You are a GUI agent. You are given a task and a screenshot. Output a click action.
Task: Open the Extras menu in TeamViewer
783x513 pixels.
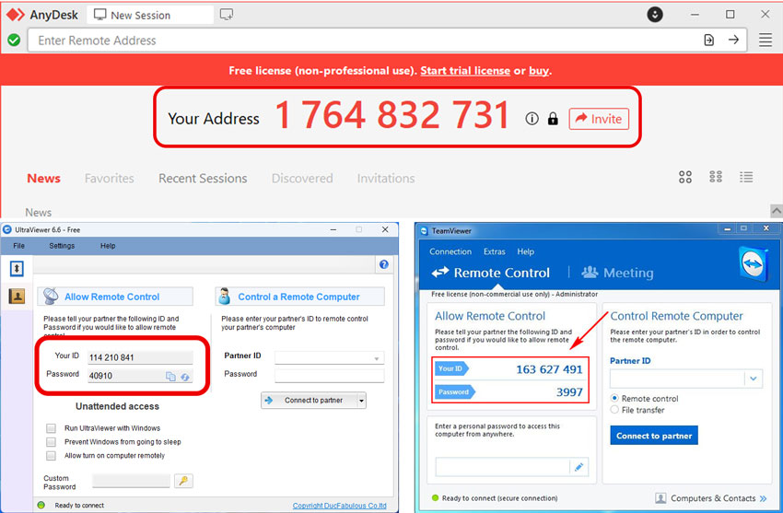coord(494,251)
